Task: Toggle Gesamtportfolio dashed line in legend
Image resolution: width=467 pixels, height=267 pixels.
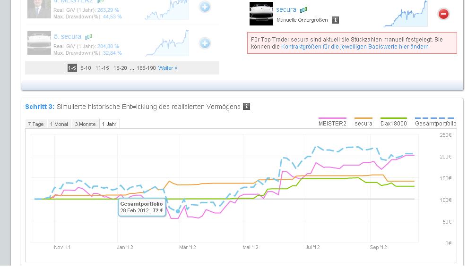Action: pos(435,124)
